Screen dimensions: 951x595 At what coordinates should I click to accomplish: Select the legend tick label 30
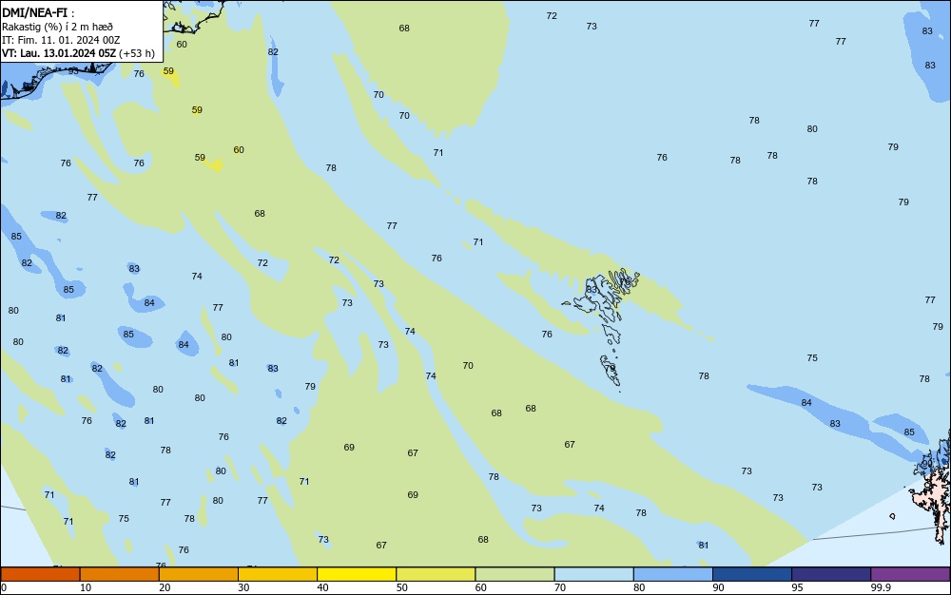[x=243, y=587]
